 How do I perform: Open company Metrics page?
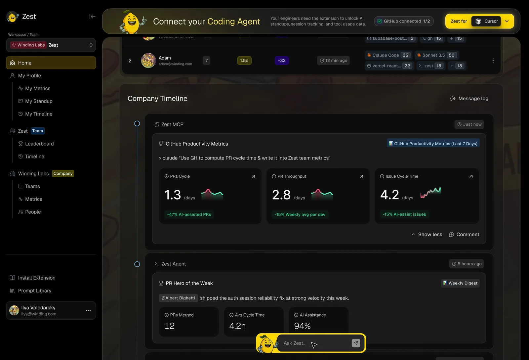pos(33,199)
